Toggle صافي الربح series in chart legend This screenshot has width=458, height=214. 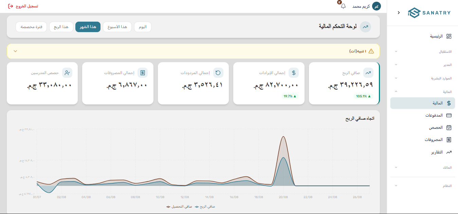click(x=205, y=207)
